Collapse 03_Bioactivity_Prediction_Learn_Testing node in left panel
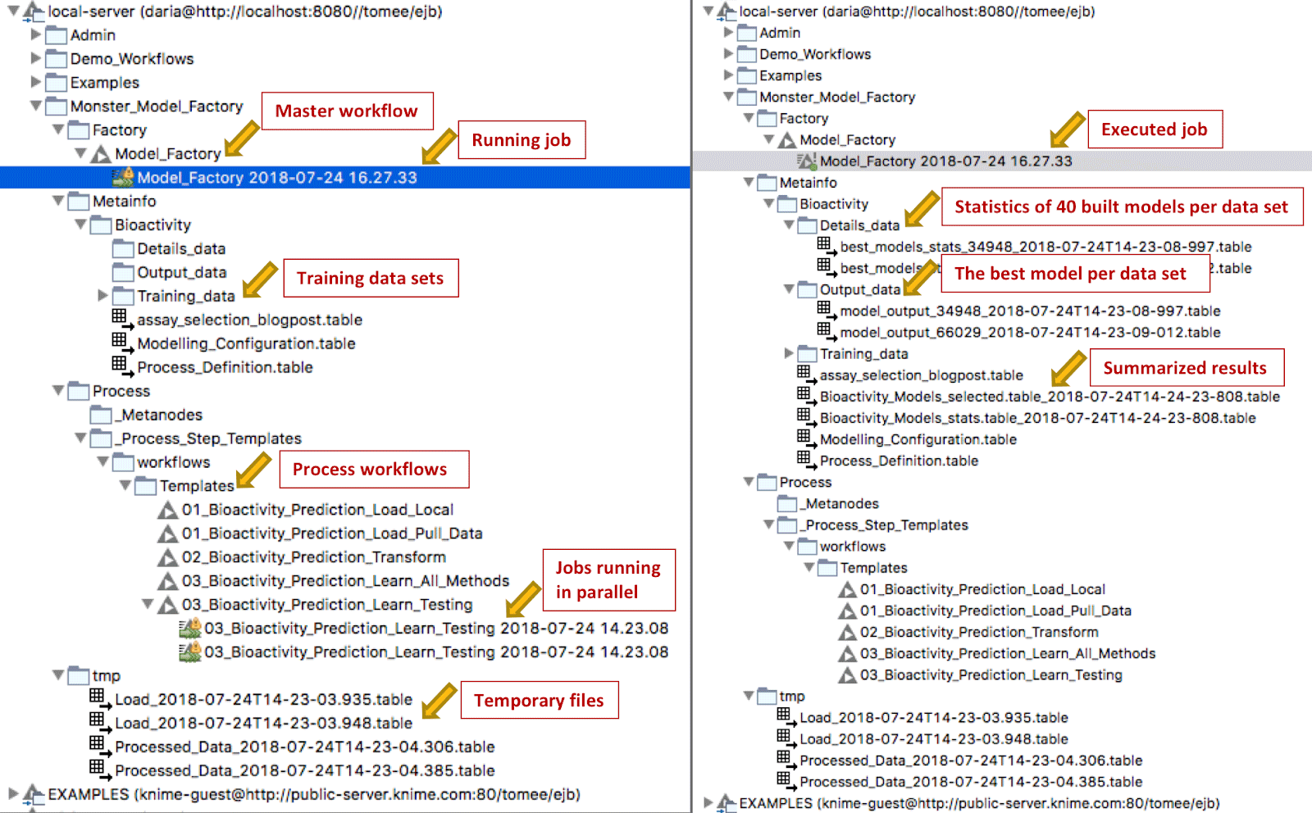Screen dimensions: 1312x813 click(148, 604)
